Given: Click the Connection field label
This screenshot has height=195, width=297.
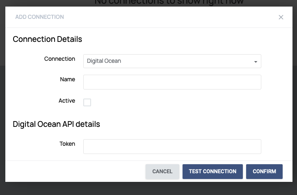Looking at the screenshot, I should point(59,59).
